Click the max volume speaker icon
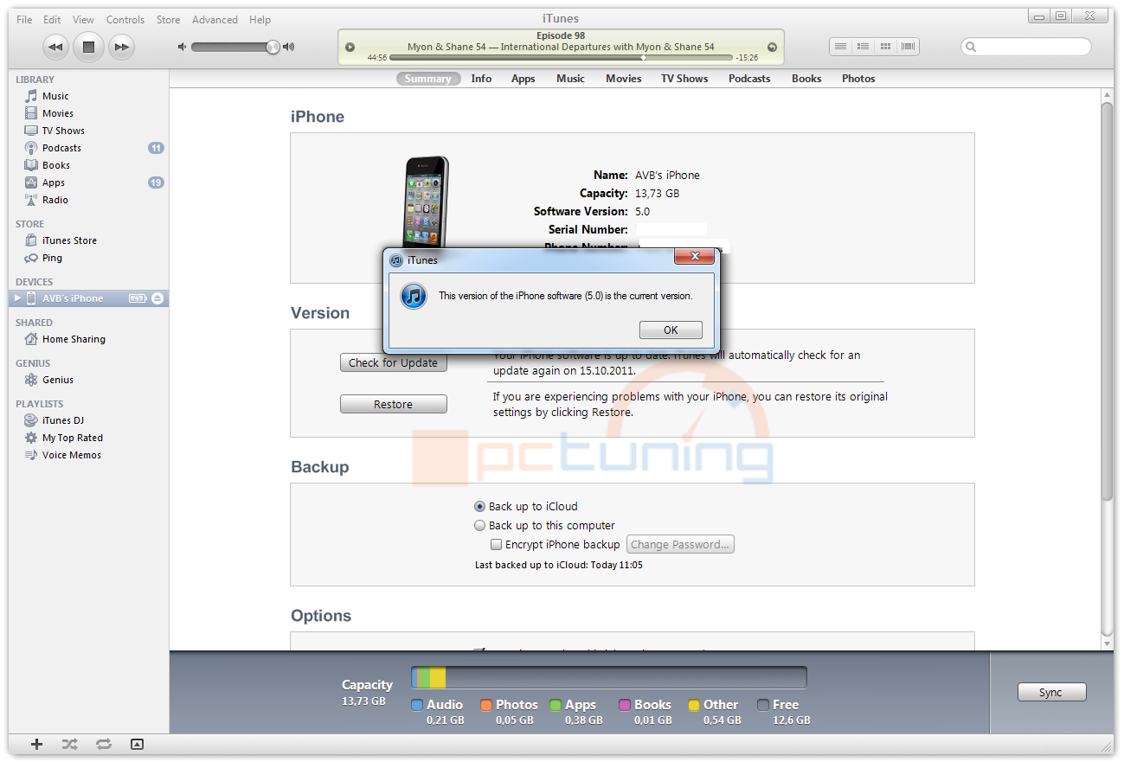 pyautogui.click(x=289, y=47)
